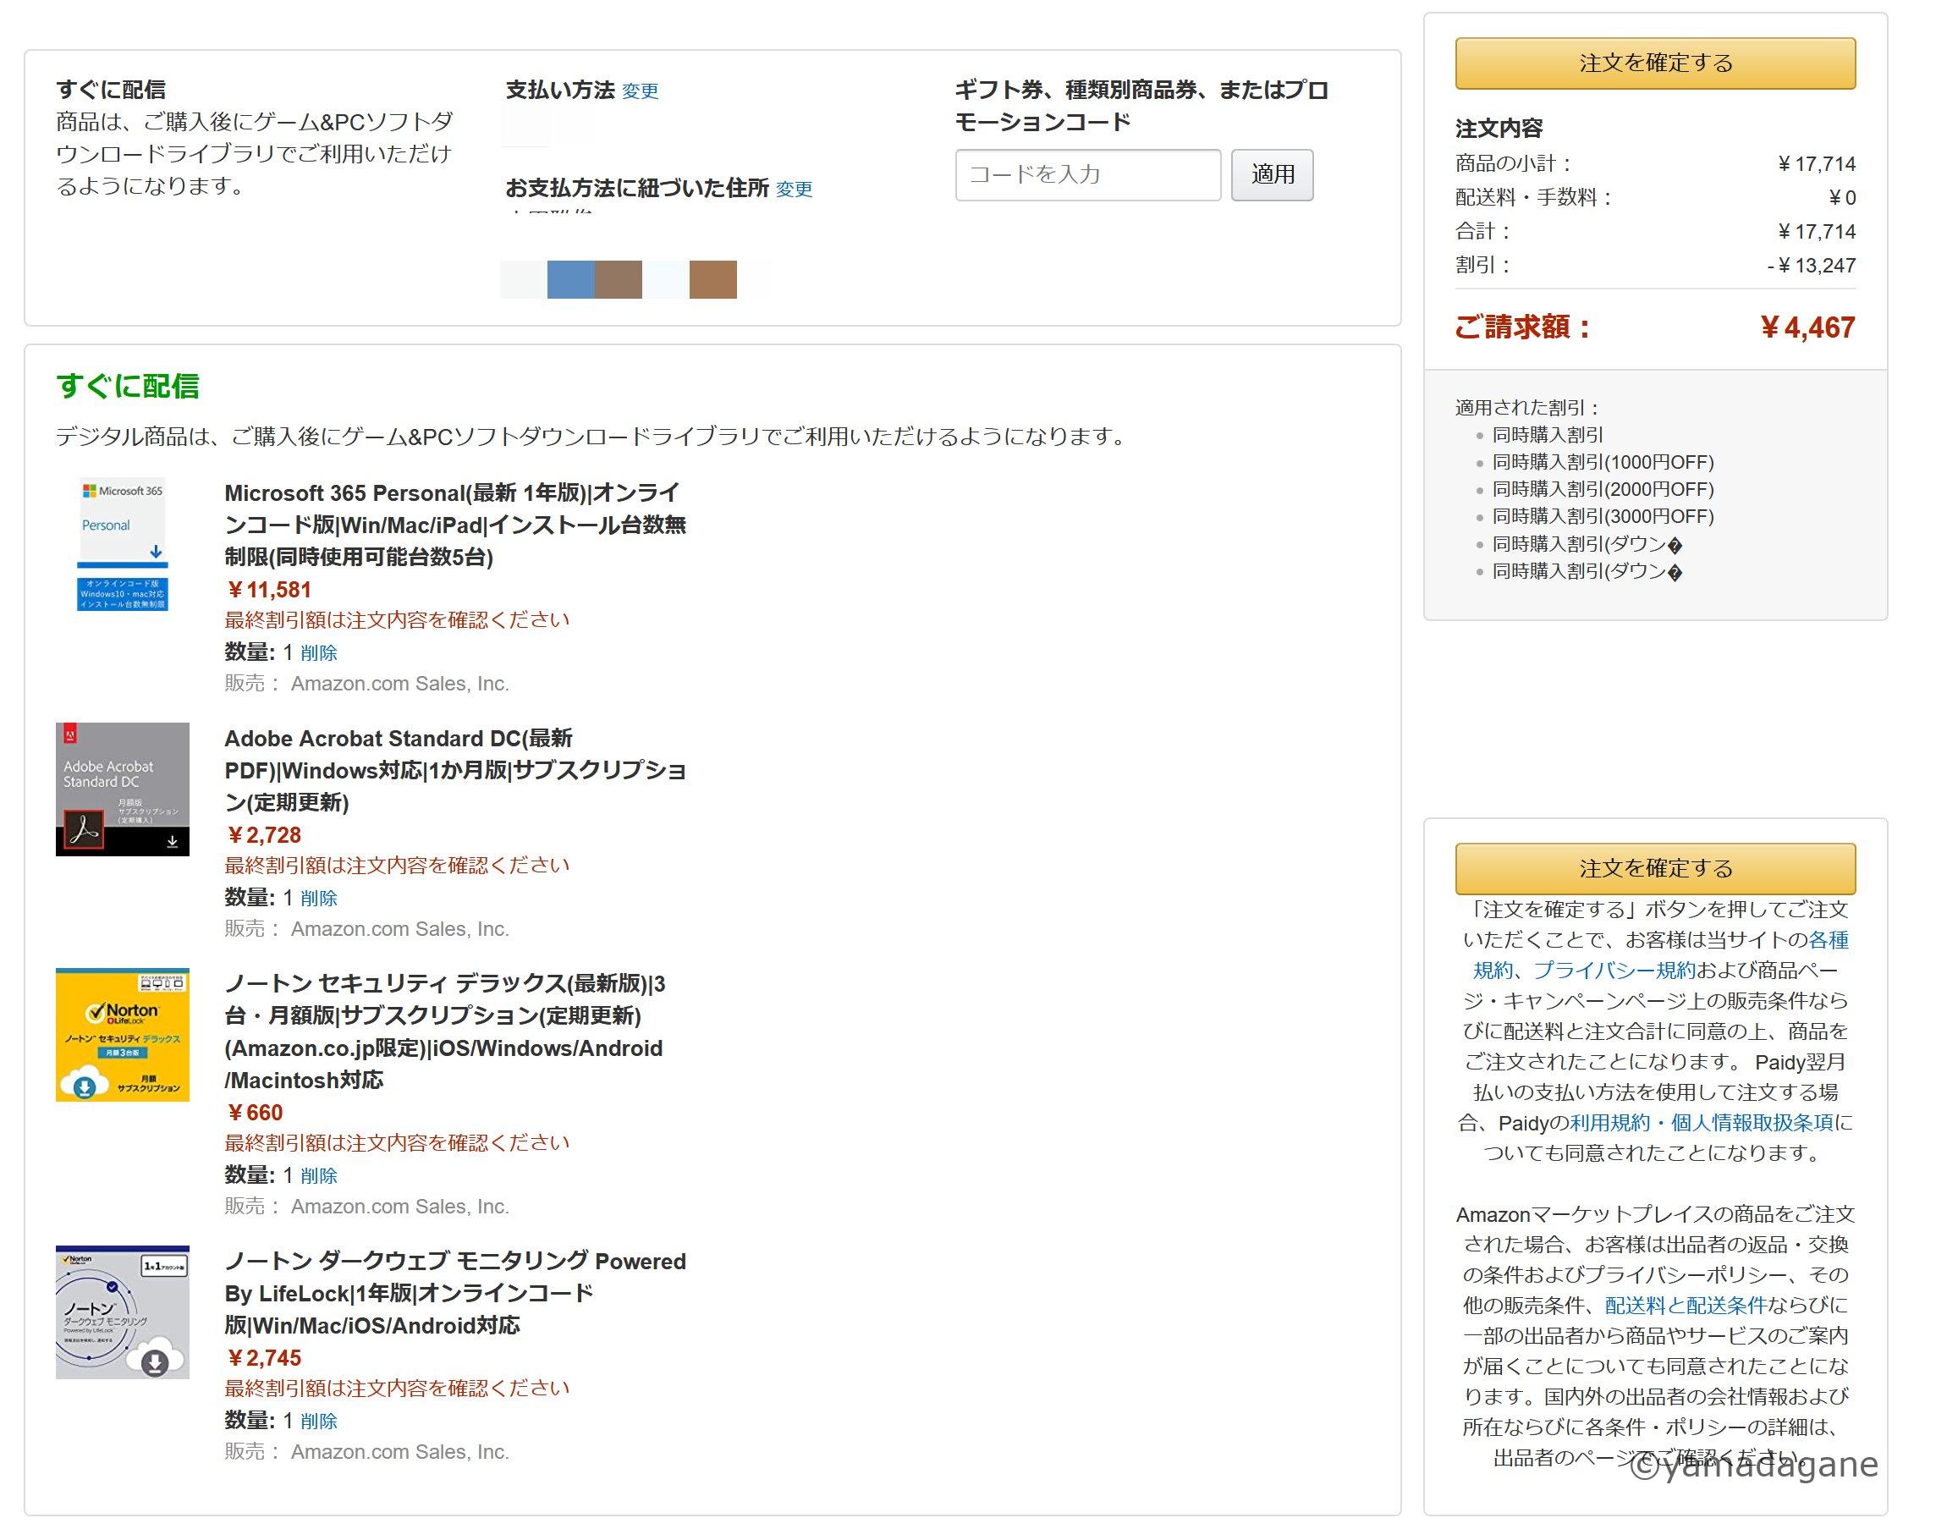This screenshot has width=1936, height=1529.
Task: Click the Adobe Acrobat Standard DC thumbnail
Action: click(x=123, y=789)
